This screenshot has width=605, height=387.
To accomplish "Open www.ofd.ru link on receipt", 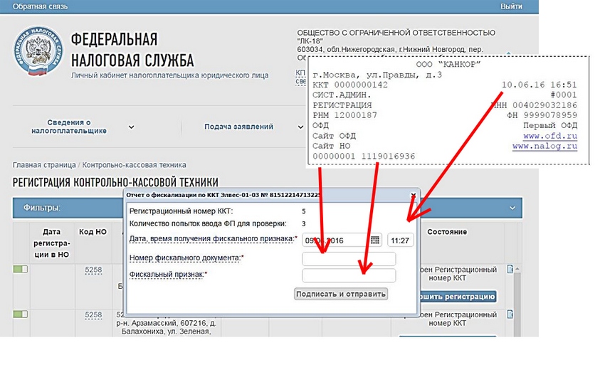I will pos(550,136).
